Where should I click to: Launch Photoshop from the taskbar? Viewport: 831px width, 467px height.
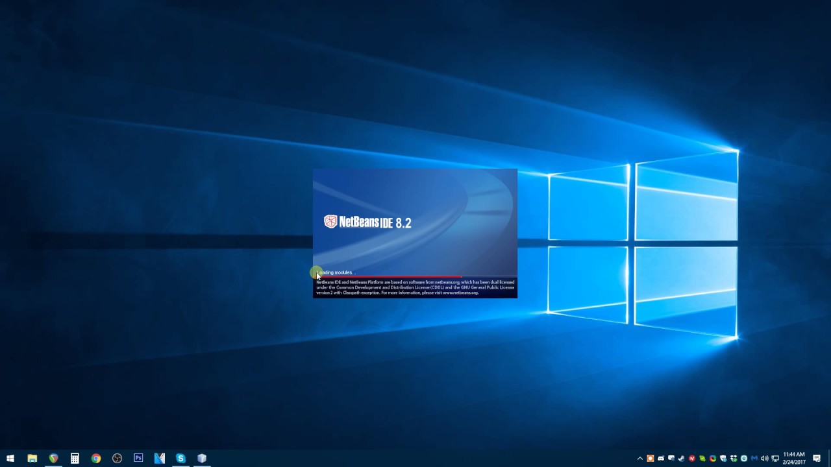click(x=138, y=458)
